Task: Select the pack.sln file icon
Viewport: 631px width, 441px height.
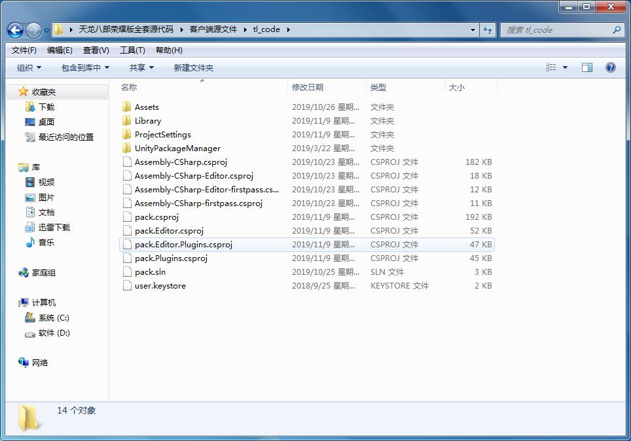Action: point(127,272)
